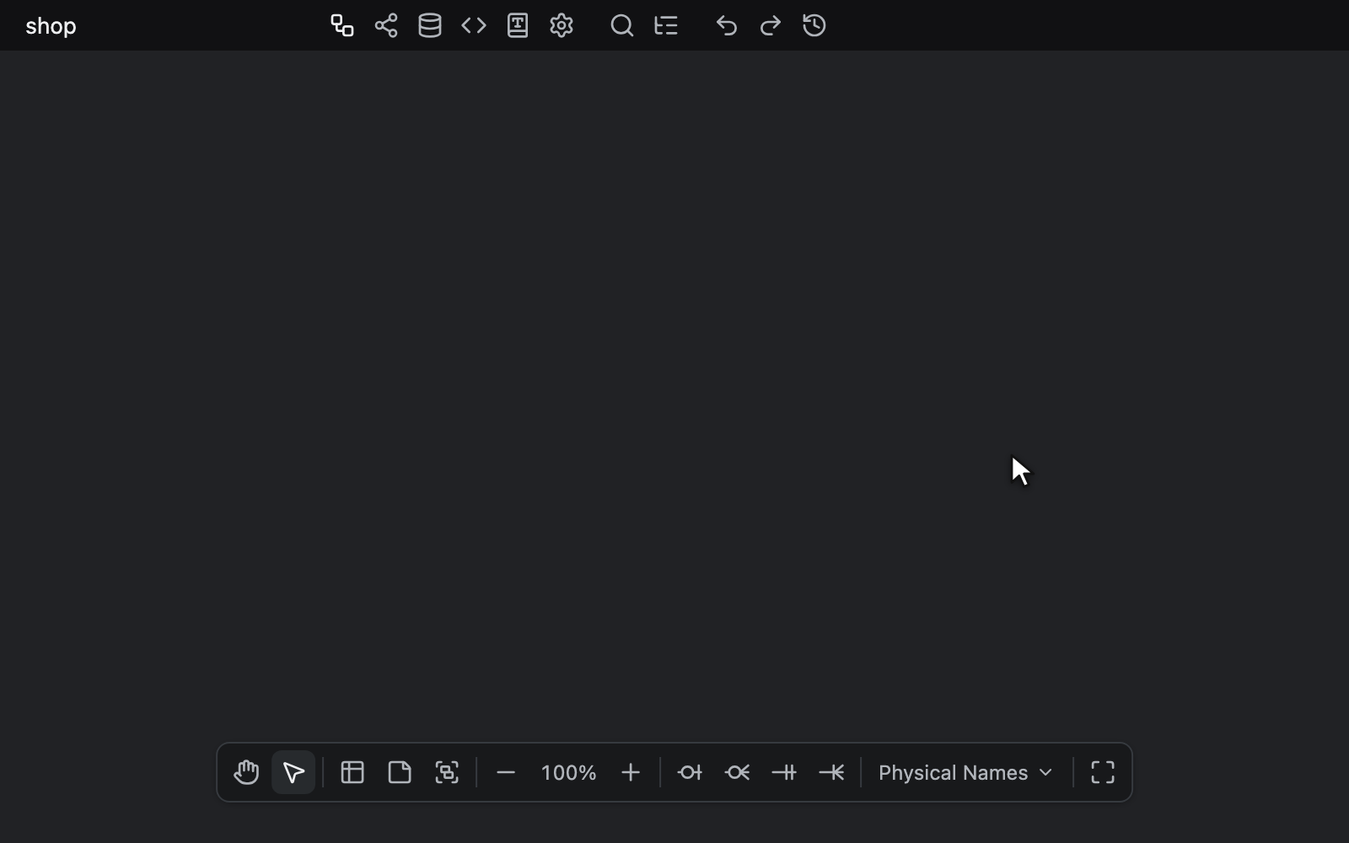Zoom in with the plus button
1349x843 pixels.
[631, 772]
